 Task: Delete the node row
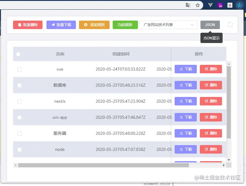(x=211, y=149)
